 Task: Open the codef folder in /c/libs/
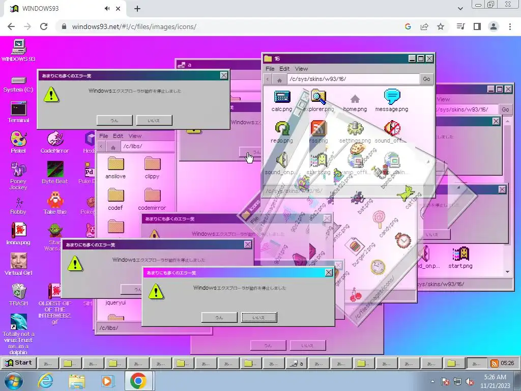pos(115,200)
